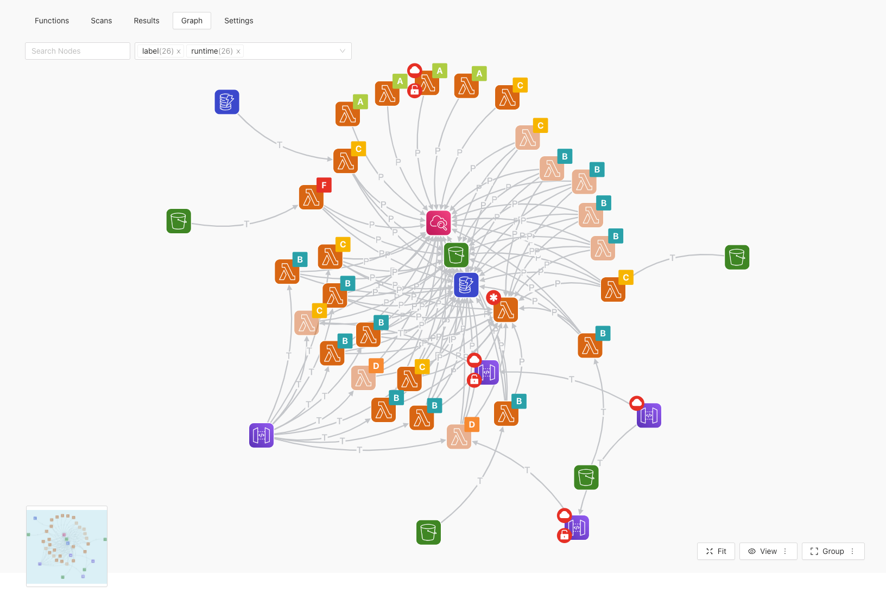Click the Fit button
886x593 pixels.
pyautogui.click(x=716, y=551)
